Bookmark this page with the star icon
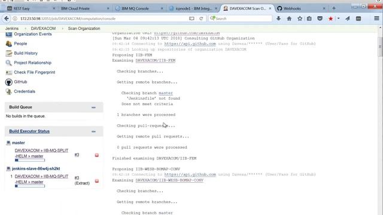This screenshot has width=383, height=215. 300,19
